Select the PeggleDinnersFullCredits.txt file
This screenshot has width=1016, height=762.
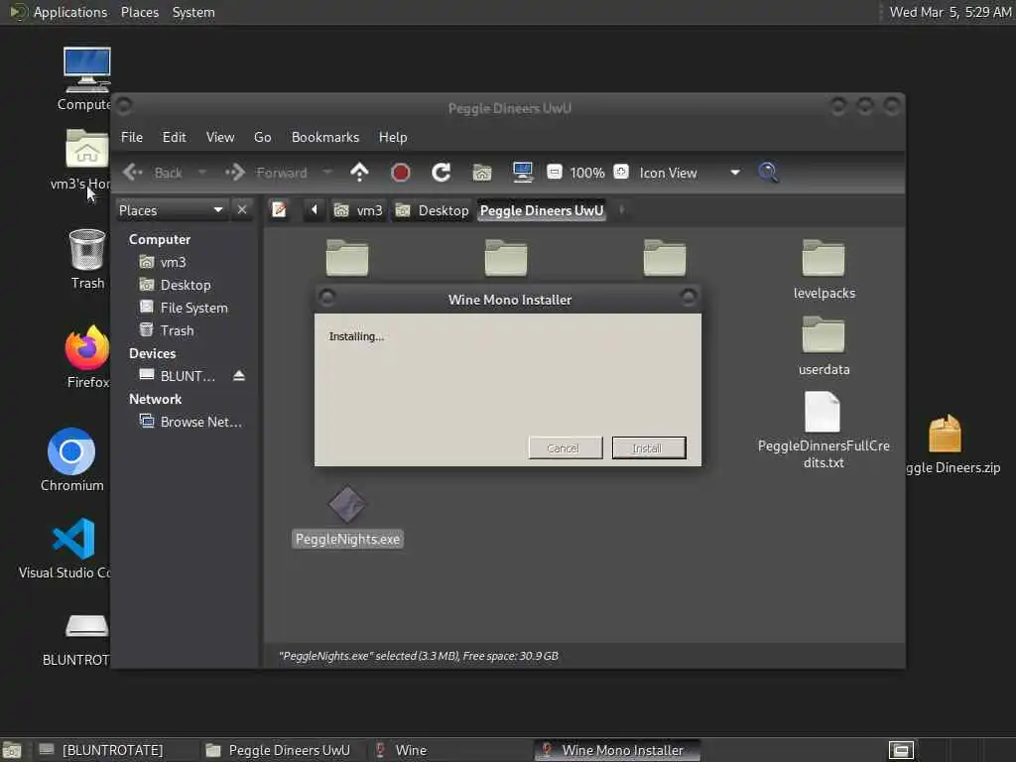(x=824, y=430)
